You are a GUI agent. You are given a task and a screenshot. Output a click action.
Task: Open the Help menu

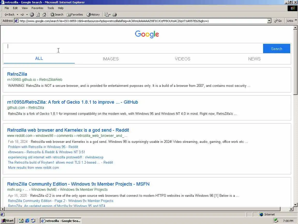[61, 8]
